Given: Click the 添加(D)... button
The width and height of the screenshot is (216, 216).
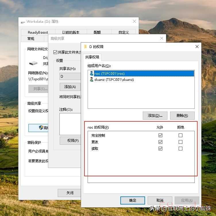Looking at the screenshot, I should [x=155, y=115].
